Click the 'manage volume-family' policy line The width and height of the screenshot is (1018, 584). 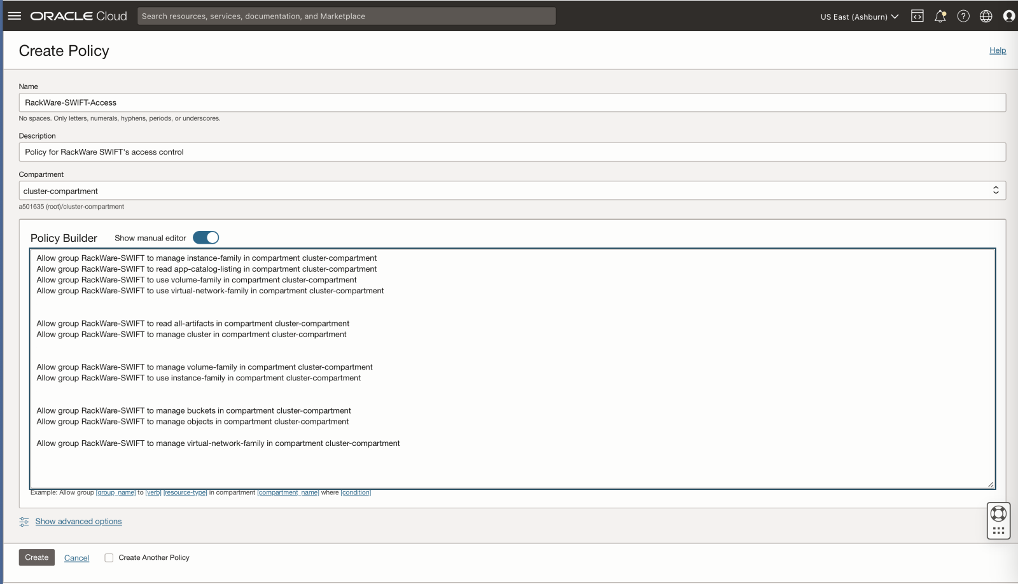point(204,367)
